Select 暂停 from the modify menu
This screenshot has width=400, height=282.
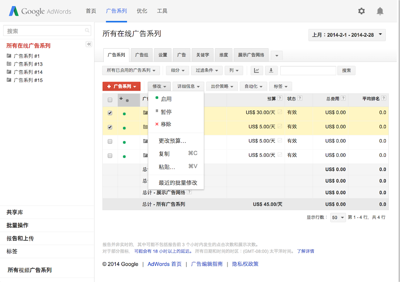click(x=166, y=112)
